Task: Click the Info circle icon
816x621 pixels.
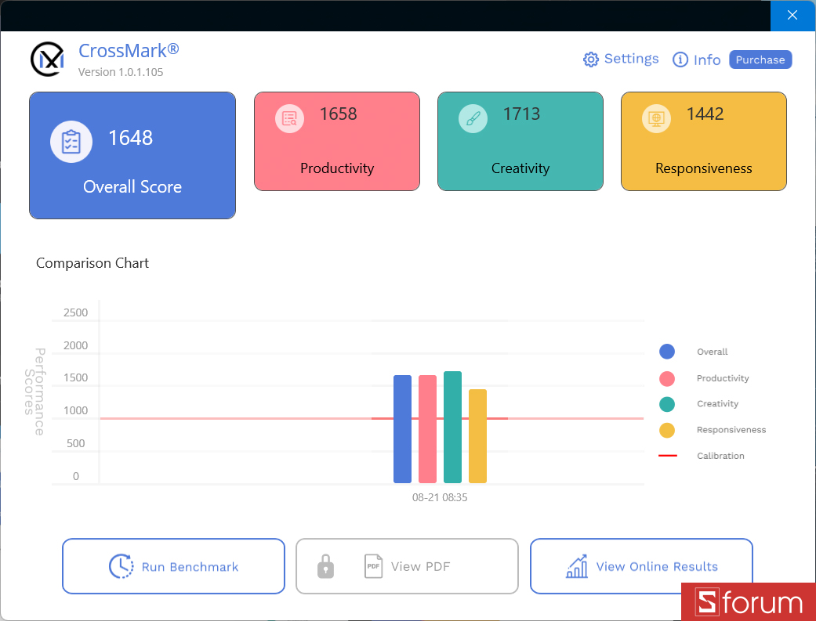Action: coord(680,60)
